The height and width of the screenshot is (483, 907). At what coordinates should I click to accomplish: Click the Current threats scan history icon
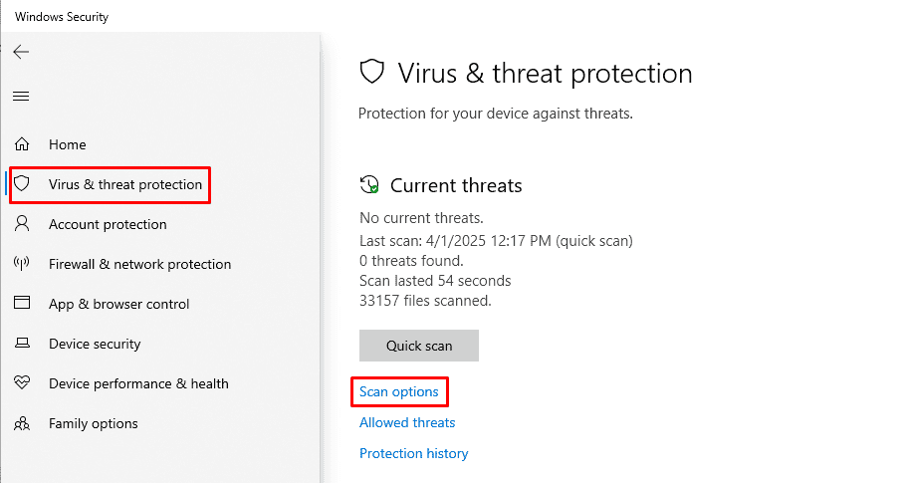tap(369, 185)
